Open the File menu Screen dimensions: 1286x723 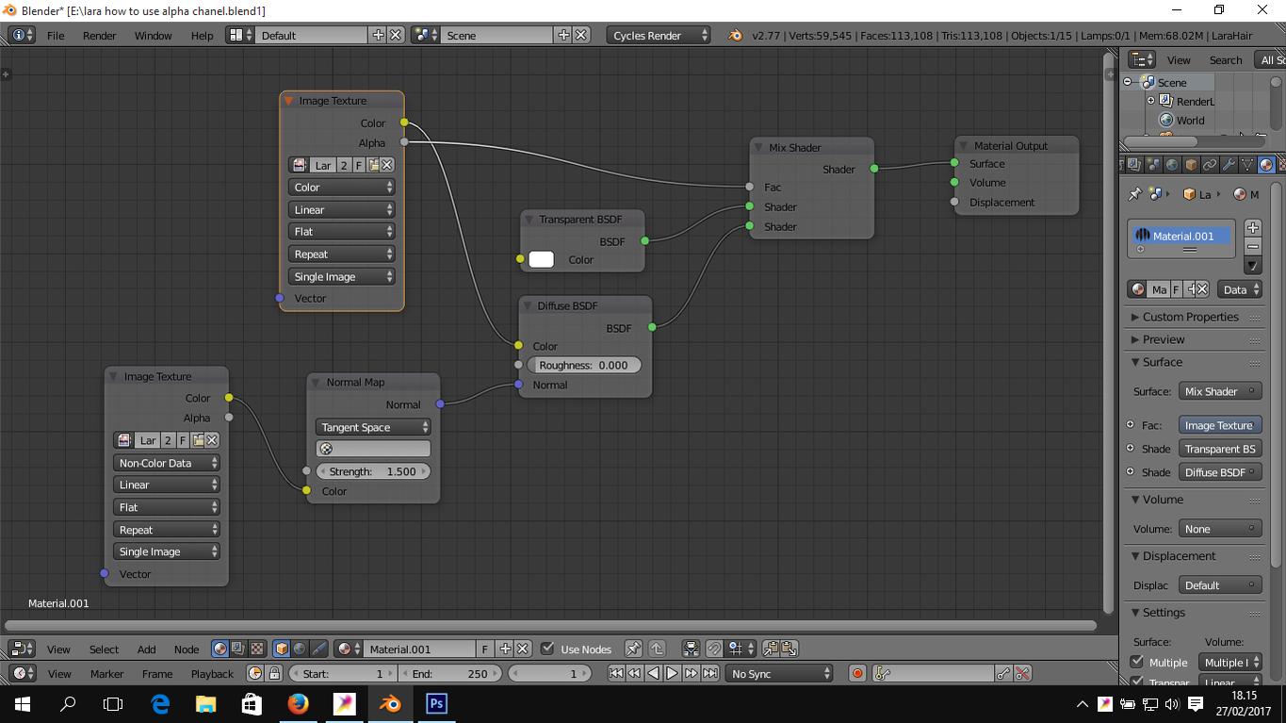click(x=56, y=35)
